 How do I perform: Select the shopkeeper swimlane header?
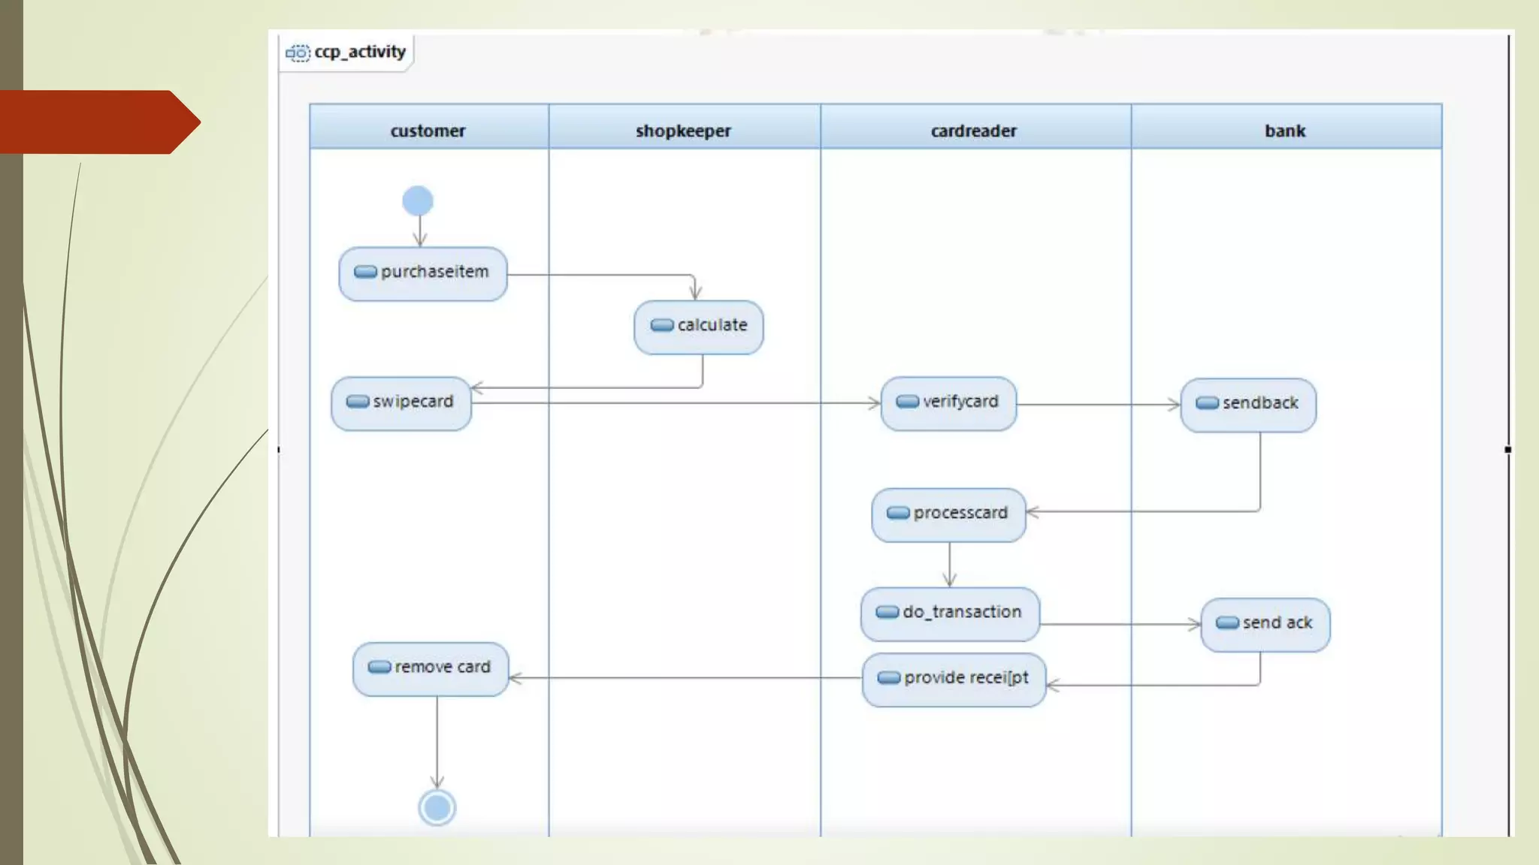[684, 129]
